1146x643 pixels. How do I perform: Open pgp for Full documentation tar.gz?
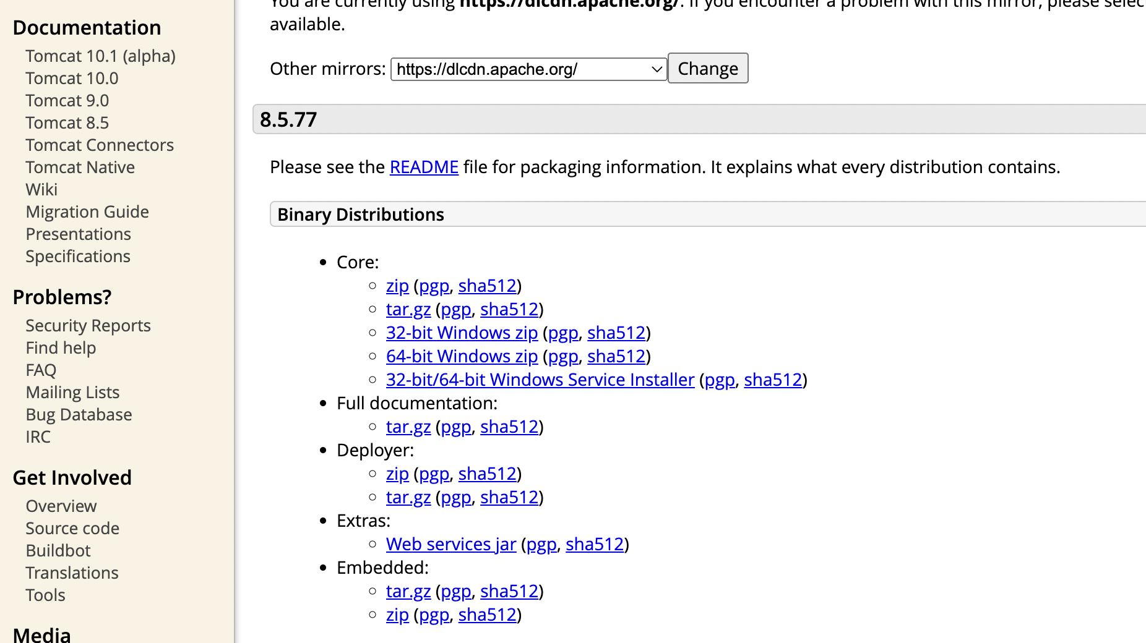[456, 427]
